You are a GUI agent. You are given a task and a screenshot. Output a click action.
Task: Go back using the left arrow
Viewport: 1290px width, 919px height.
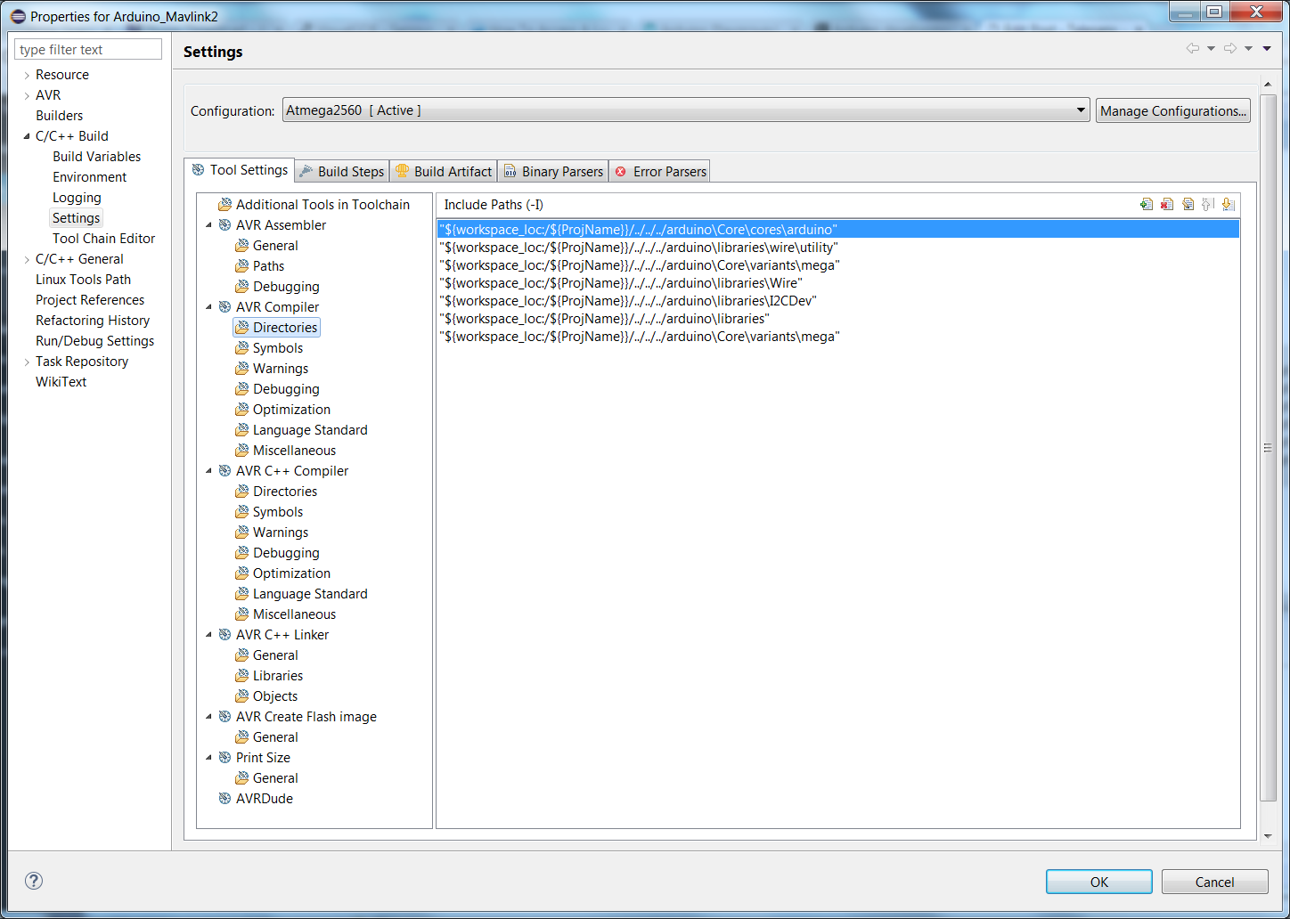[x=1193, y=48]
